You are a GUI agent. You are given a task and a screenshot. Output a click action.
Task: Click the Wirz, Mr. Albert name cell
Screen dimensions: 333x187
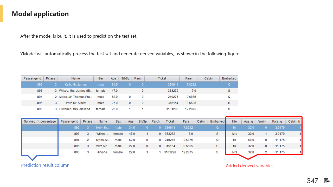(x=75, y=103)
